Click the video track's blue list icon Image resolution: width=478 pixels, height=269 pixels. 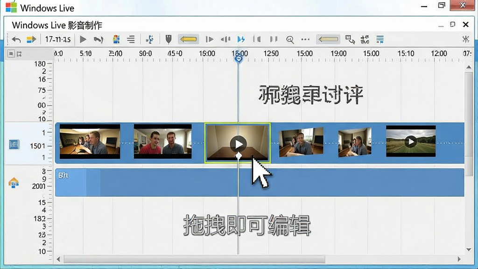pyautogui.click(x=14, y=144)
